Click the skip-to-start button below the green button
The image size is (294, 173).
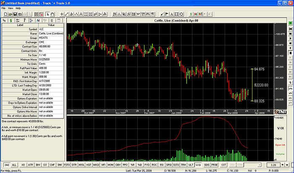click(291, 29)
